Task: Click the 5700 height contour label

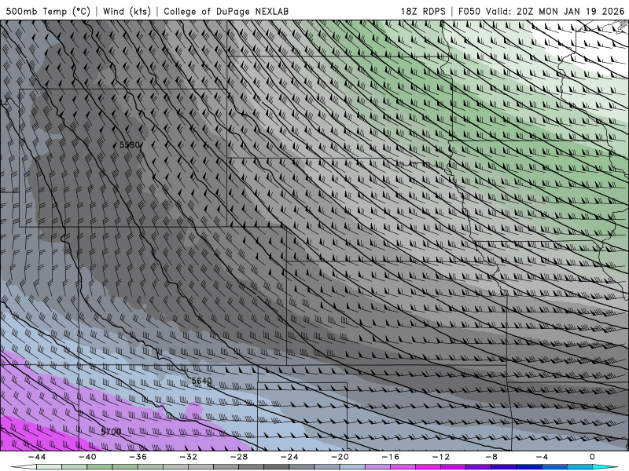Action: tap(111, 432)
